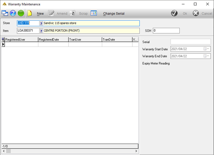Click Change Serial button
This screenshot has width=214, height=155.
click(114, 13)
